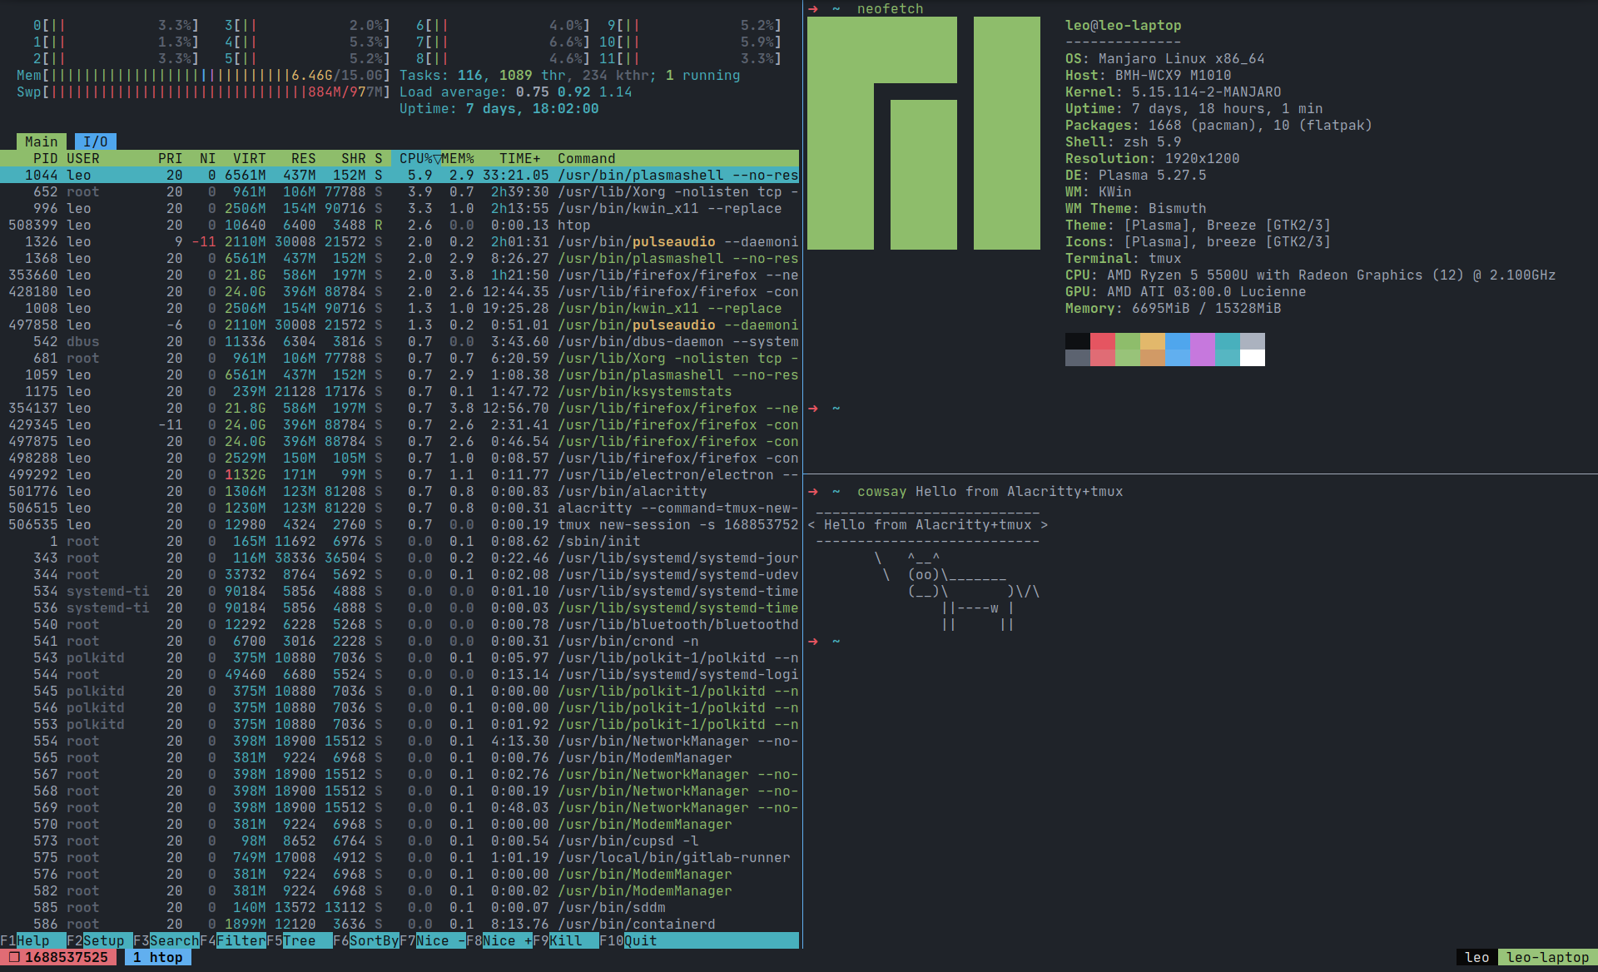1598x972 pixels.
Task: Click the CPU 0 usage meter bar
Action: [117, 25]
